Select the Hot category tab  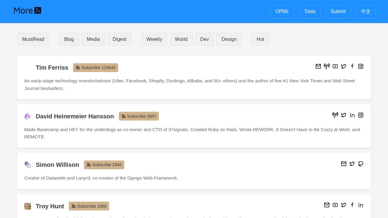[260, 39]
